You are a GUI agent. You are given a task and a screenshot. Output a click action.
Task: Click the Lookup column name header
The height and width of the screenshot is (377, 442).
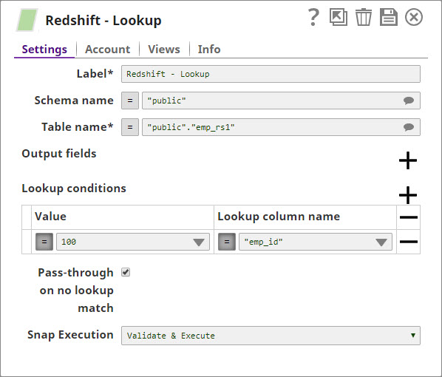pyautogui.click(x=279, y=217)
